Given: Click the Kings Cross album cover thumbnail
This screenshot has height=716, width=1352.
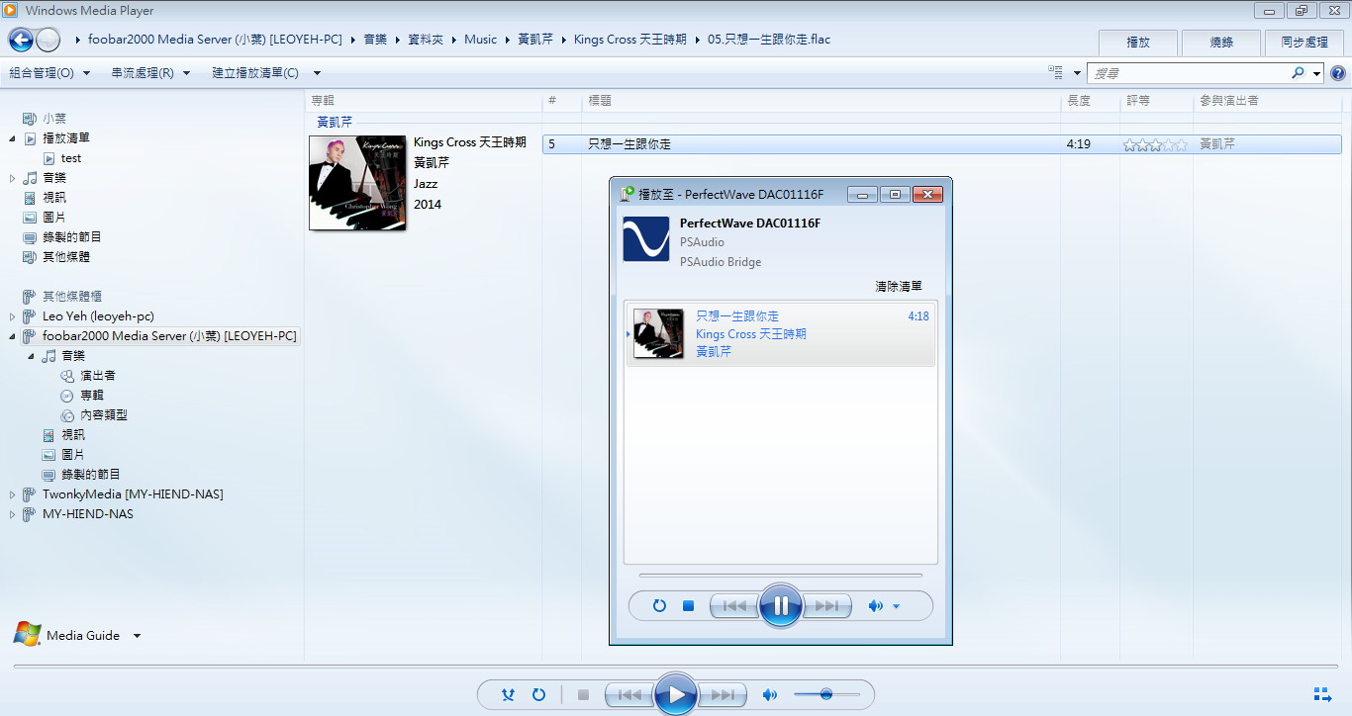Looking at the screenshot, I should coord(357,183).
